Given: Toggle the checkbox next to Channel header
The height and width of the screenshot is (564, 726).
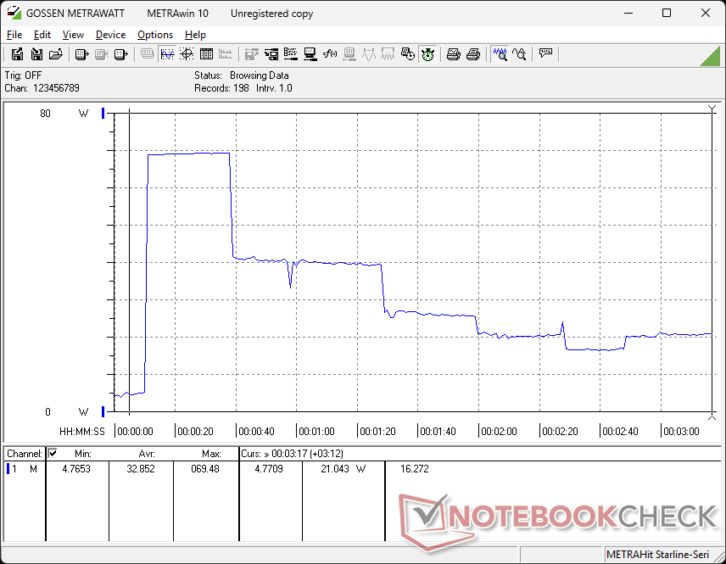Looking at the screenshot, I should pyautogui.click(x=53, y=454).
